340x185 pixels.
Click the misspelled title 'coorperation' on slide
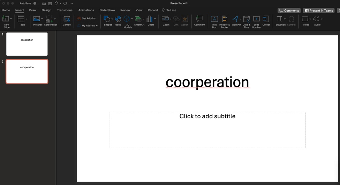click(207, 82)
